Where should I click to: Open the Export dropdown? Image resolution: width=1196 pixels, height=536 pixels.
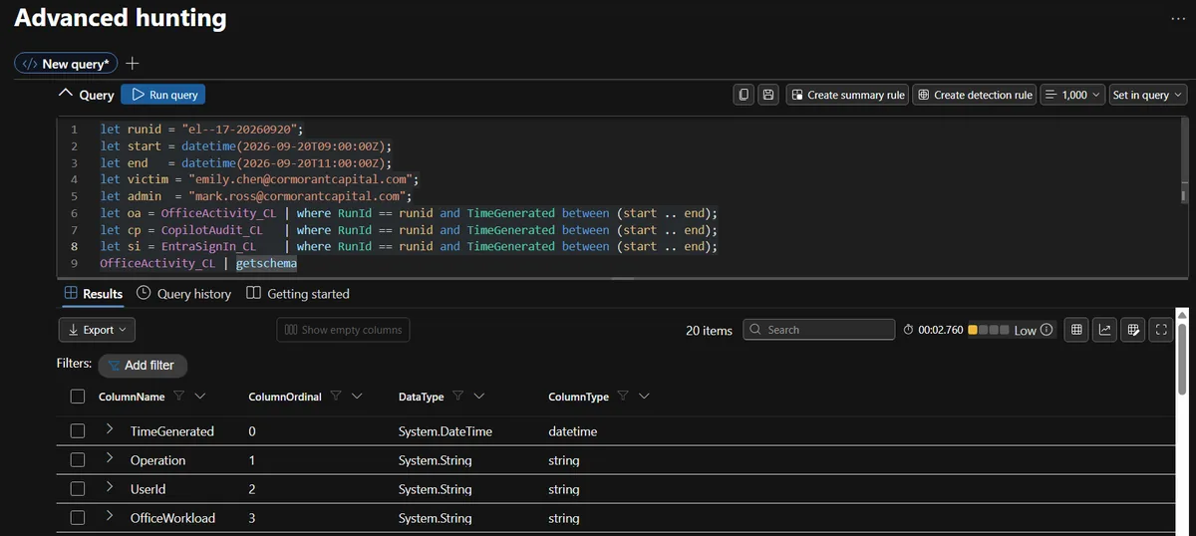pos(97,330)
